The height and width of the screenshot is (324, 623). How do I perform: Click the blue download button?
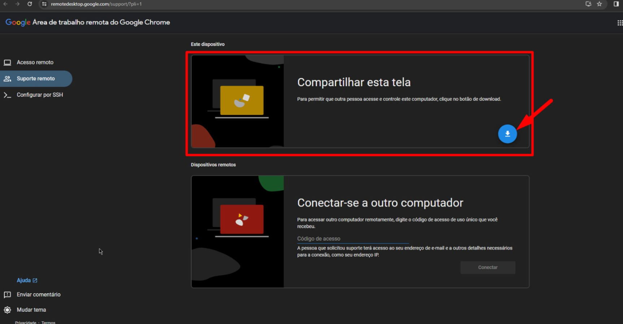[507, 134]
